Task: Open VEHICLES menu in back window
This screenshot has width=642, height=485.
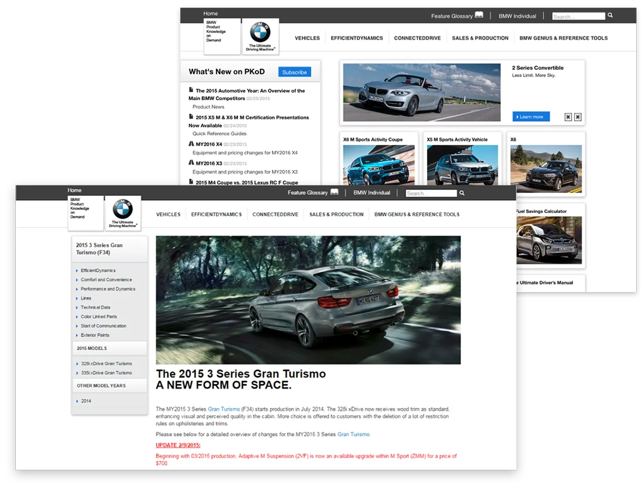Action: pyautogui.click(x=308, y=38)
